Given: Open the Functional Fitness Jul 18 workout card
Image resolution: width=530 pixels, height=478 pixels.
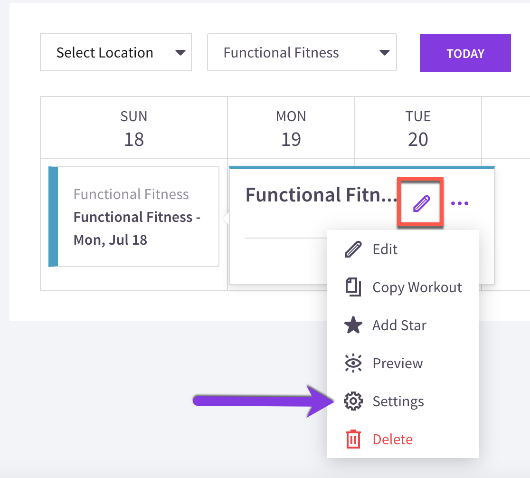Looking at the screenshot, I should tap(134, 217).
